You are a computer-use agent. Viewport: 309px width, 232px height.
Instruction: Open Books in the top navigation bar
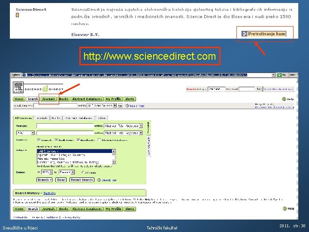click(64, 99)
